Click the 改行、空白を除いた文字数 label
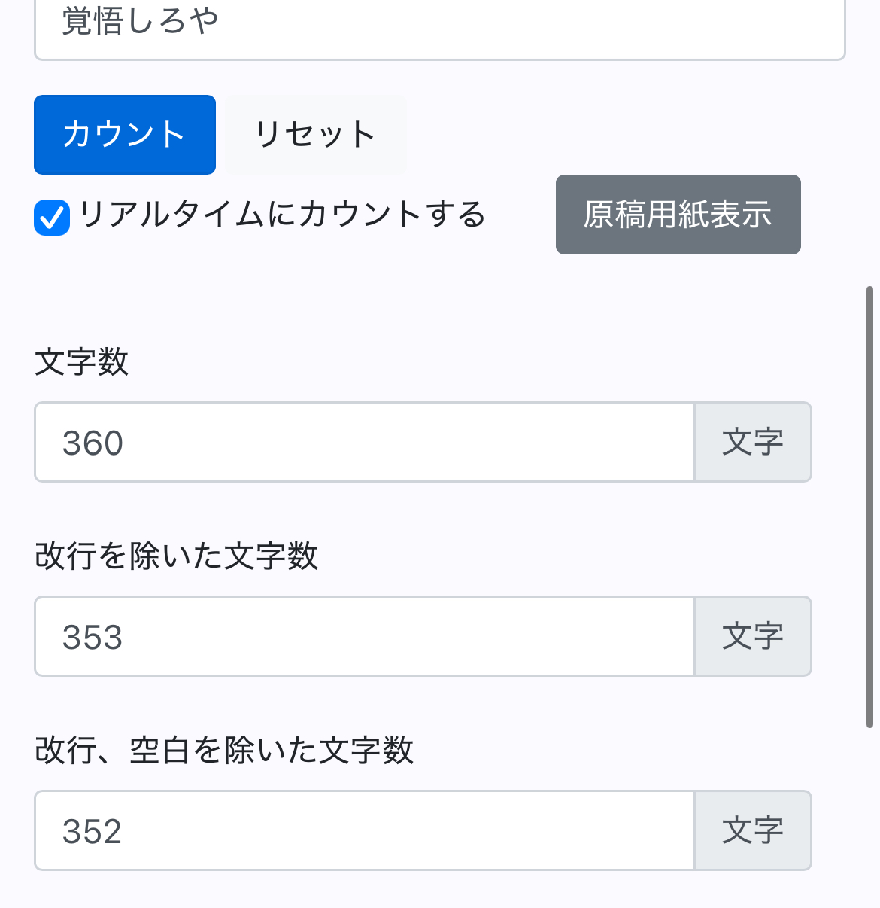This screenshot has height=908, width=880. click(224, 751)
